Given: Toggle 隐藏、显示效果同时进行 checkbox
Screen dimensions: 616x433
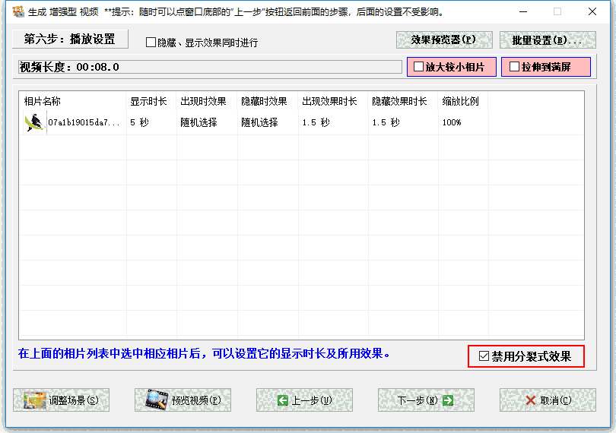Looking at the screenshot, I should 151,42.
